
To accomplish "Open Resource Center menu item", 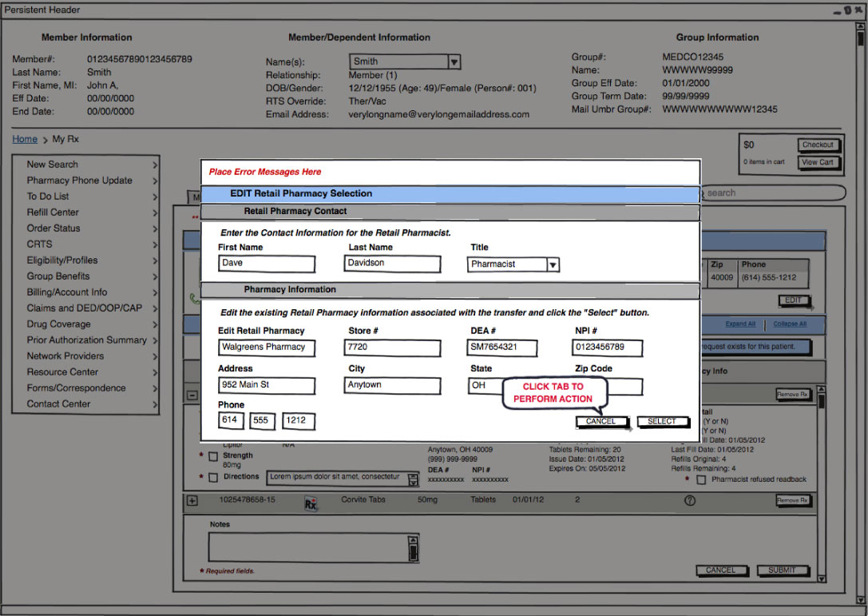I will click(85, 372).
